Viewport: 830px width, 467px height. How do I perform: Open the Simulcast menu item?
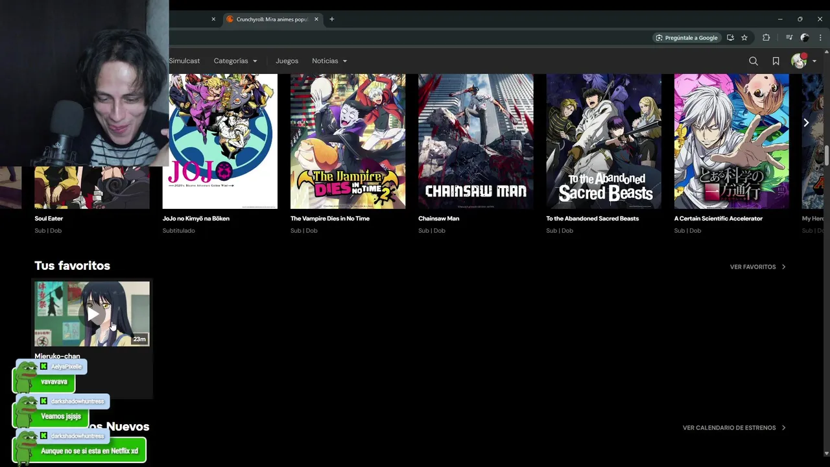tap(184, 61)
